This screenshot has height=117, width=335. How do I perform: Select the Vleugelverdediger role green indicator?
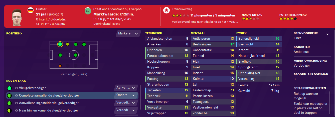coord(10,88)
